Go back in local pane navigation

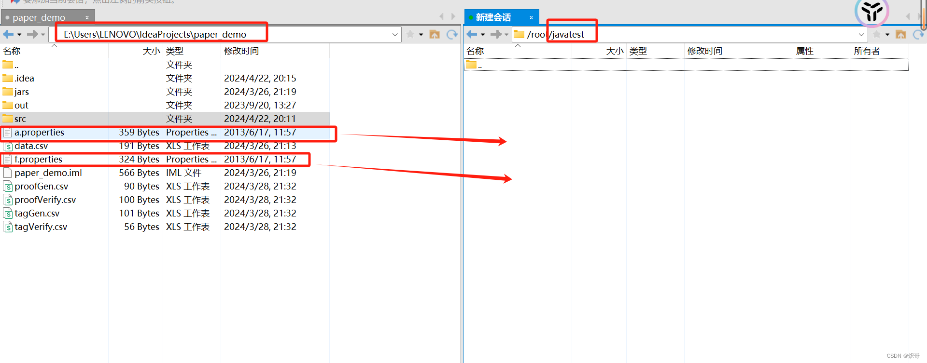[x=8, y=34]
